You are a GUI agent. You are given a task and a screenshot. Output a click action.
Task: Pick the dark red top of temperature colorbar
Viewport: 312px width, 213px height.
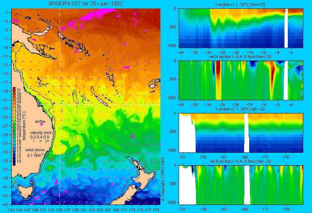click(x=14, y=89)
